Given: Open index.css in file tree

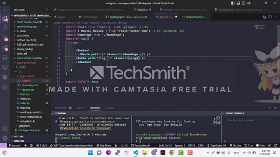Looking at the screenshot, I should click(x=25, y=99).
